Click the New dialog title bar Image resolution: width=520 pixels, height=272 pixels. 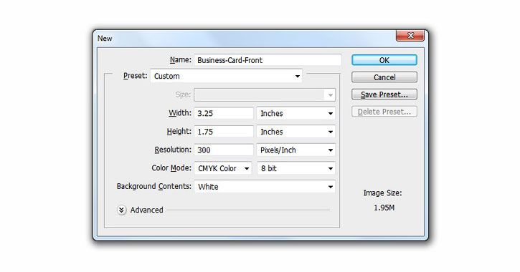pos(245,39)
